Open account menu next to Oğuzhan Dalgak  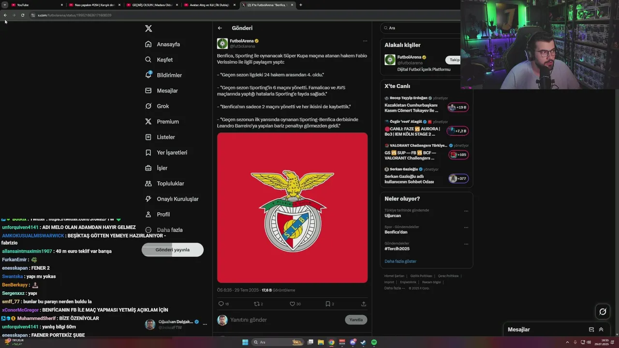tap(205, 324)
